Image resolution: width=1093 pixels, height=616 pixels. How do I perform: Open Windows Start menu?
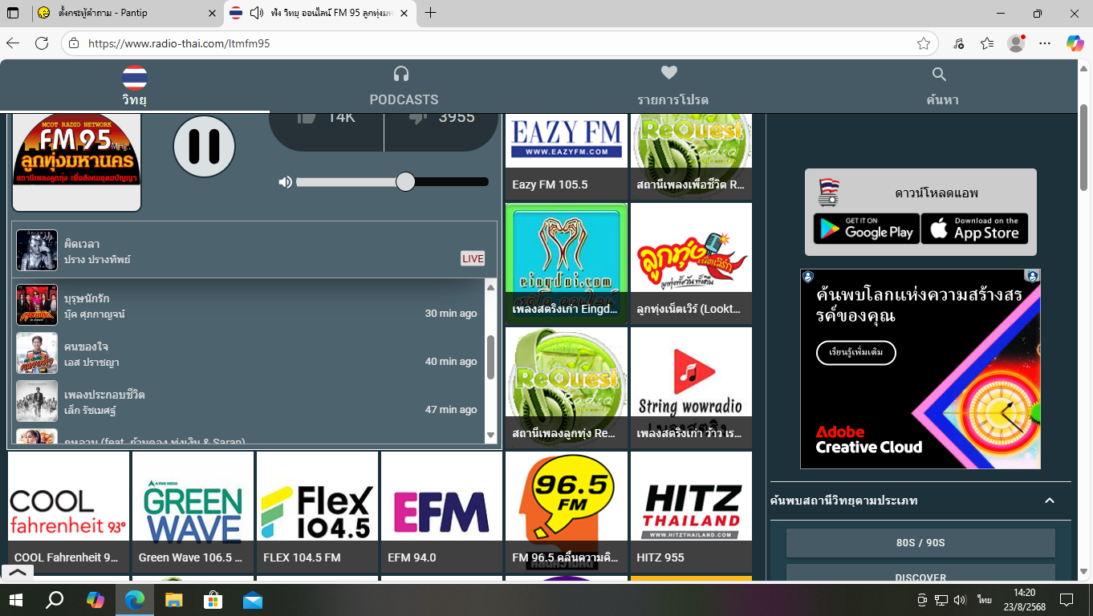(x=16, y=599)
